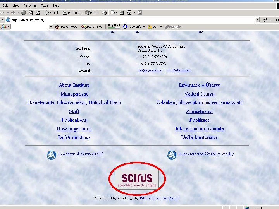This screenshot has height=209, width=279.
Task: Print the page with the printer icon
Action: pyautogui.click(x=122, y=13)
